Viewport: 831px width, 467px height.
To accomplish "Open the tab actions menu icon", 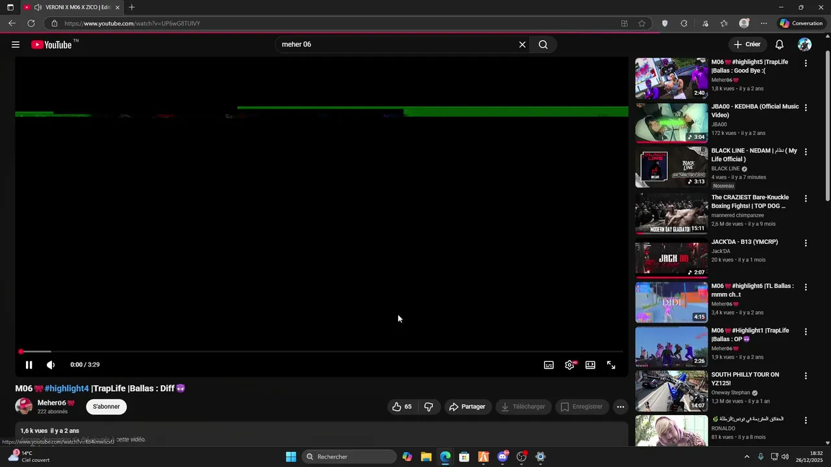I will coord(10,7).
